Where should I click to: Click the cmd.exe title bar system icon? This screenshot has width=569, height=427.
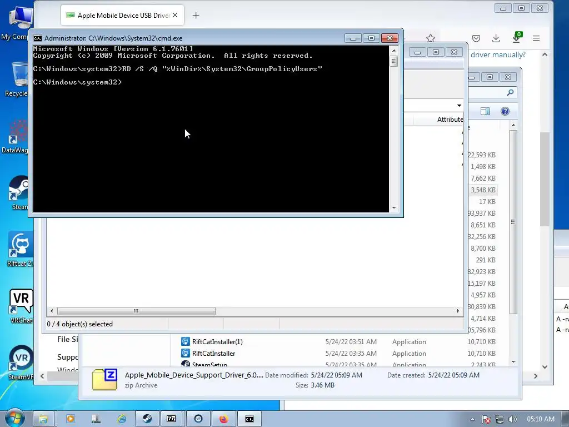(x=37, y=38)
